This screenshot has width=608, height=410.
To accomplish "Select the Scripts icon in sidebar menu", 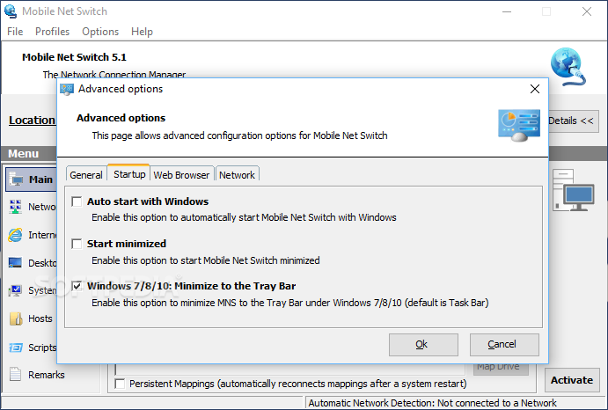I will (16, 348).
